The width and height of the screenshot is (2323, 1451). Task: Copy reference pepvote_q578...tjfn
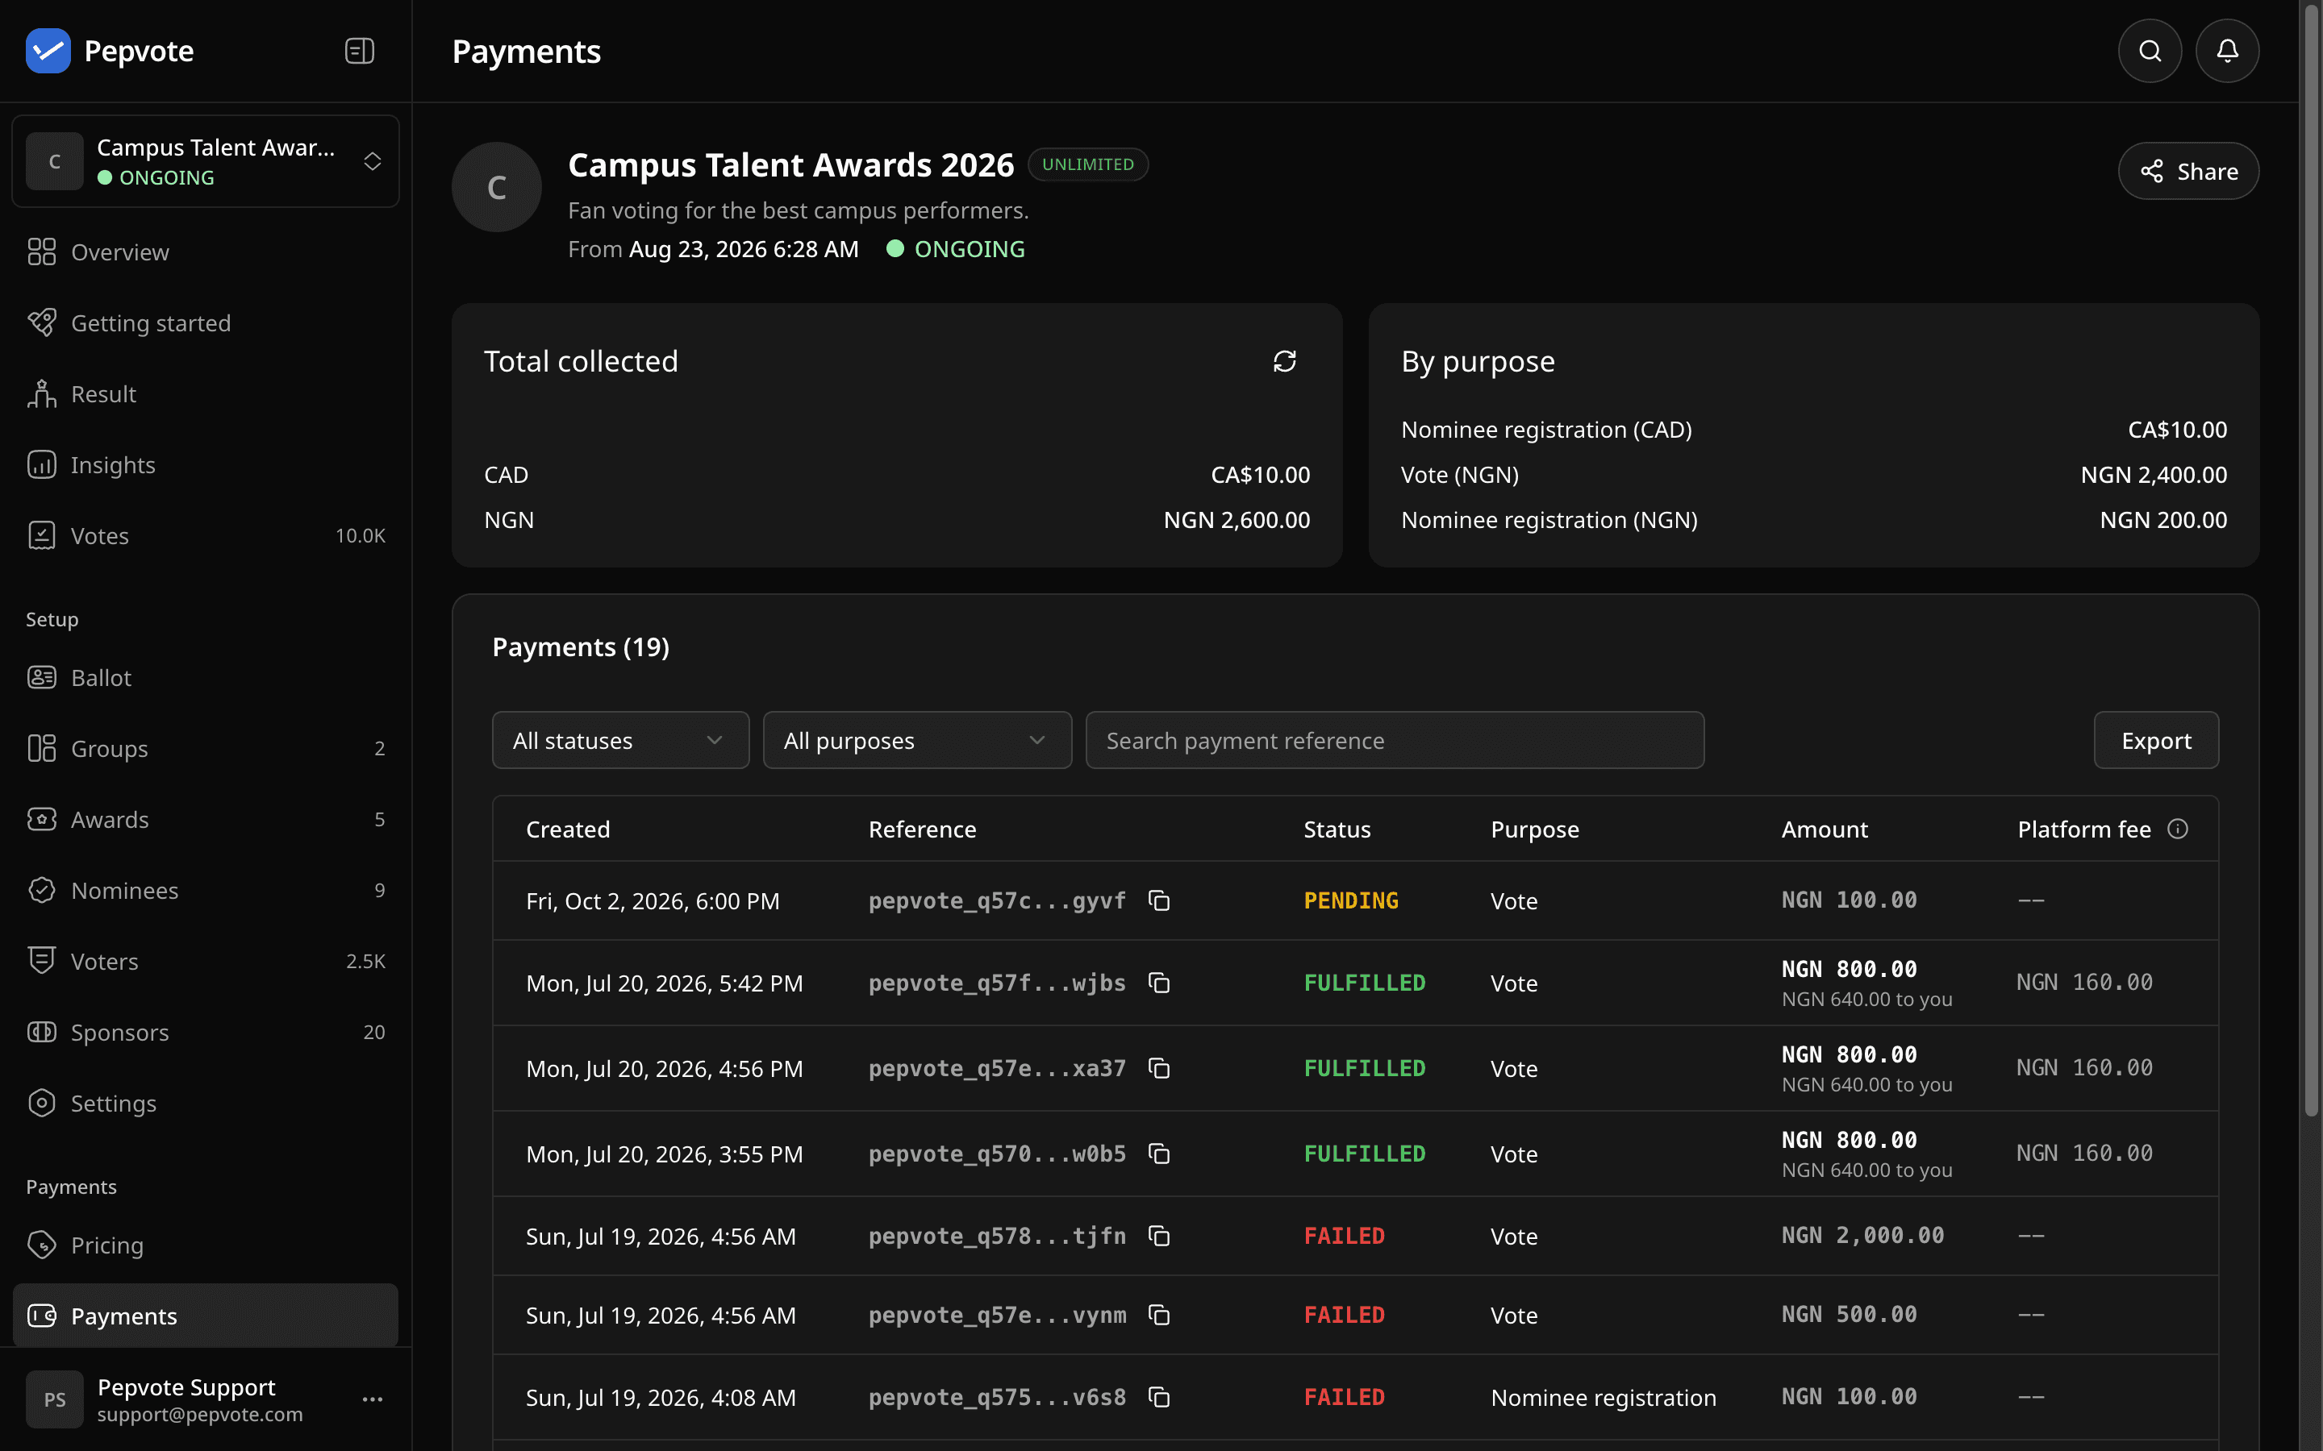coord(1160,1236)
